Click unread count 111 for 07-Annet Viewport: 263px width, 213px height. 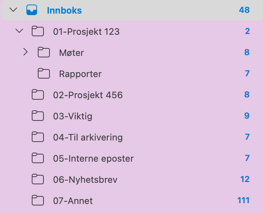243,201
